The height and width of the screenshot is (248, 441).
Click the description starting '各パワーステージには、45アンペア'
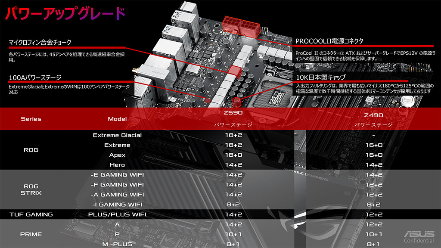66,57
